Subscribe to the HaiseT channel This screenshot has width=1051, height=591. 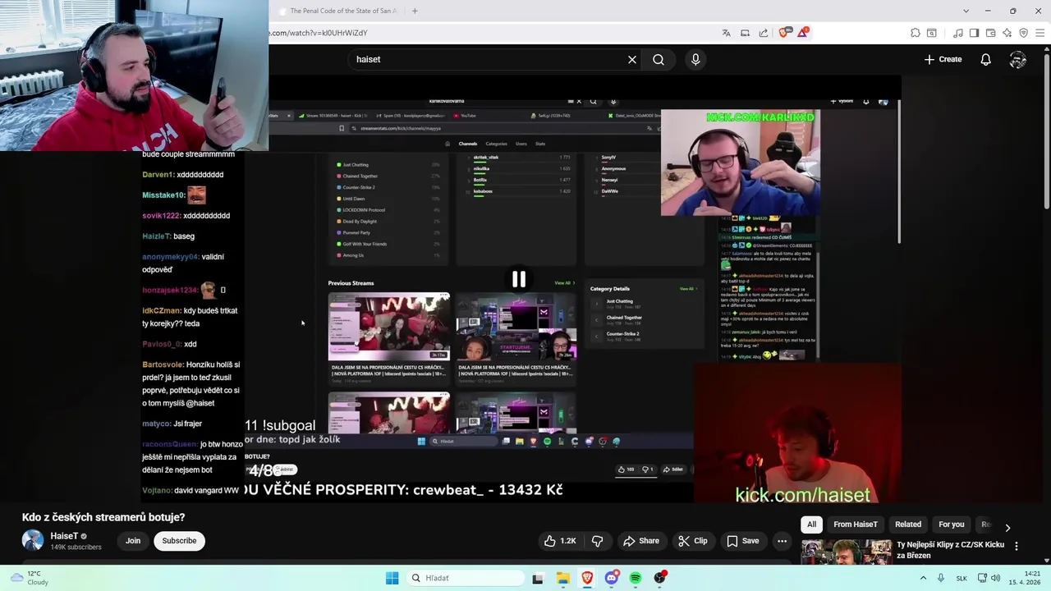tap(179, 541)
